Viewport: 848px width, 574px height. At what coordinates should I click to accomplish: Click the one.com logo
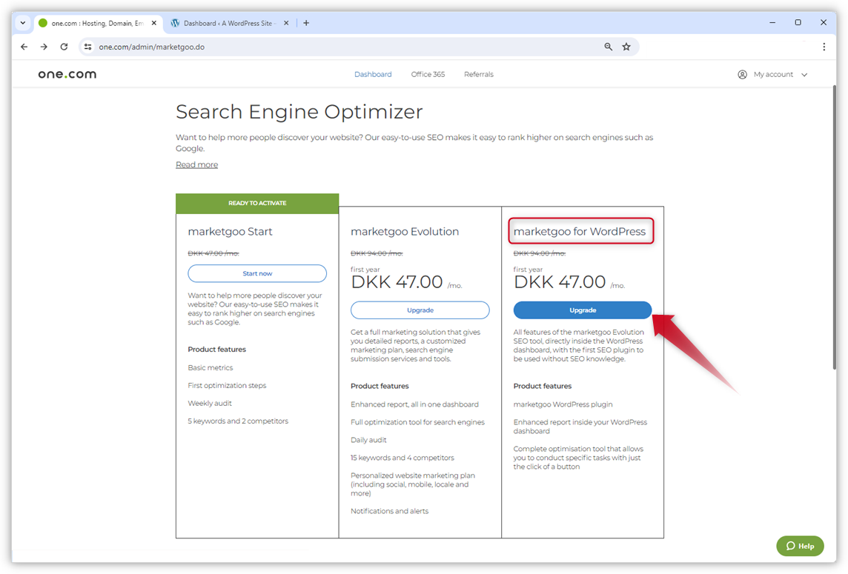click(67, 74)
